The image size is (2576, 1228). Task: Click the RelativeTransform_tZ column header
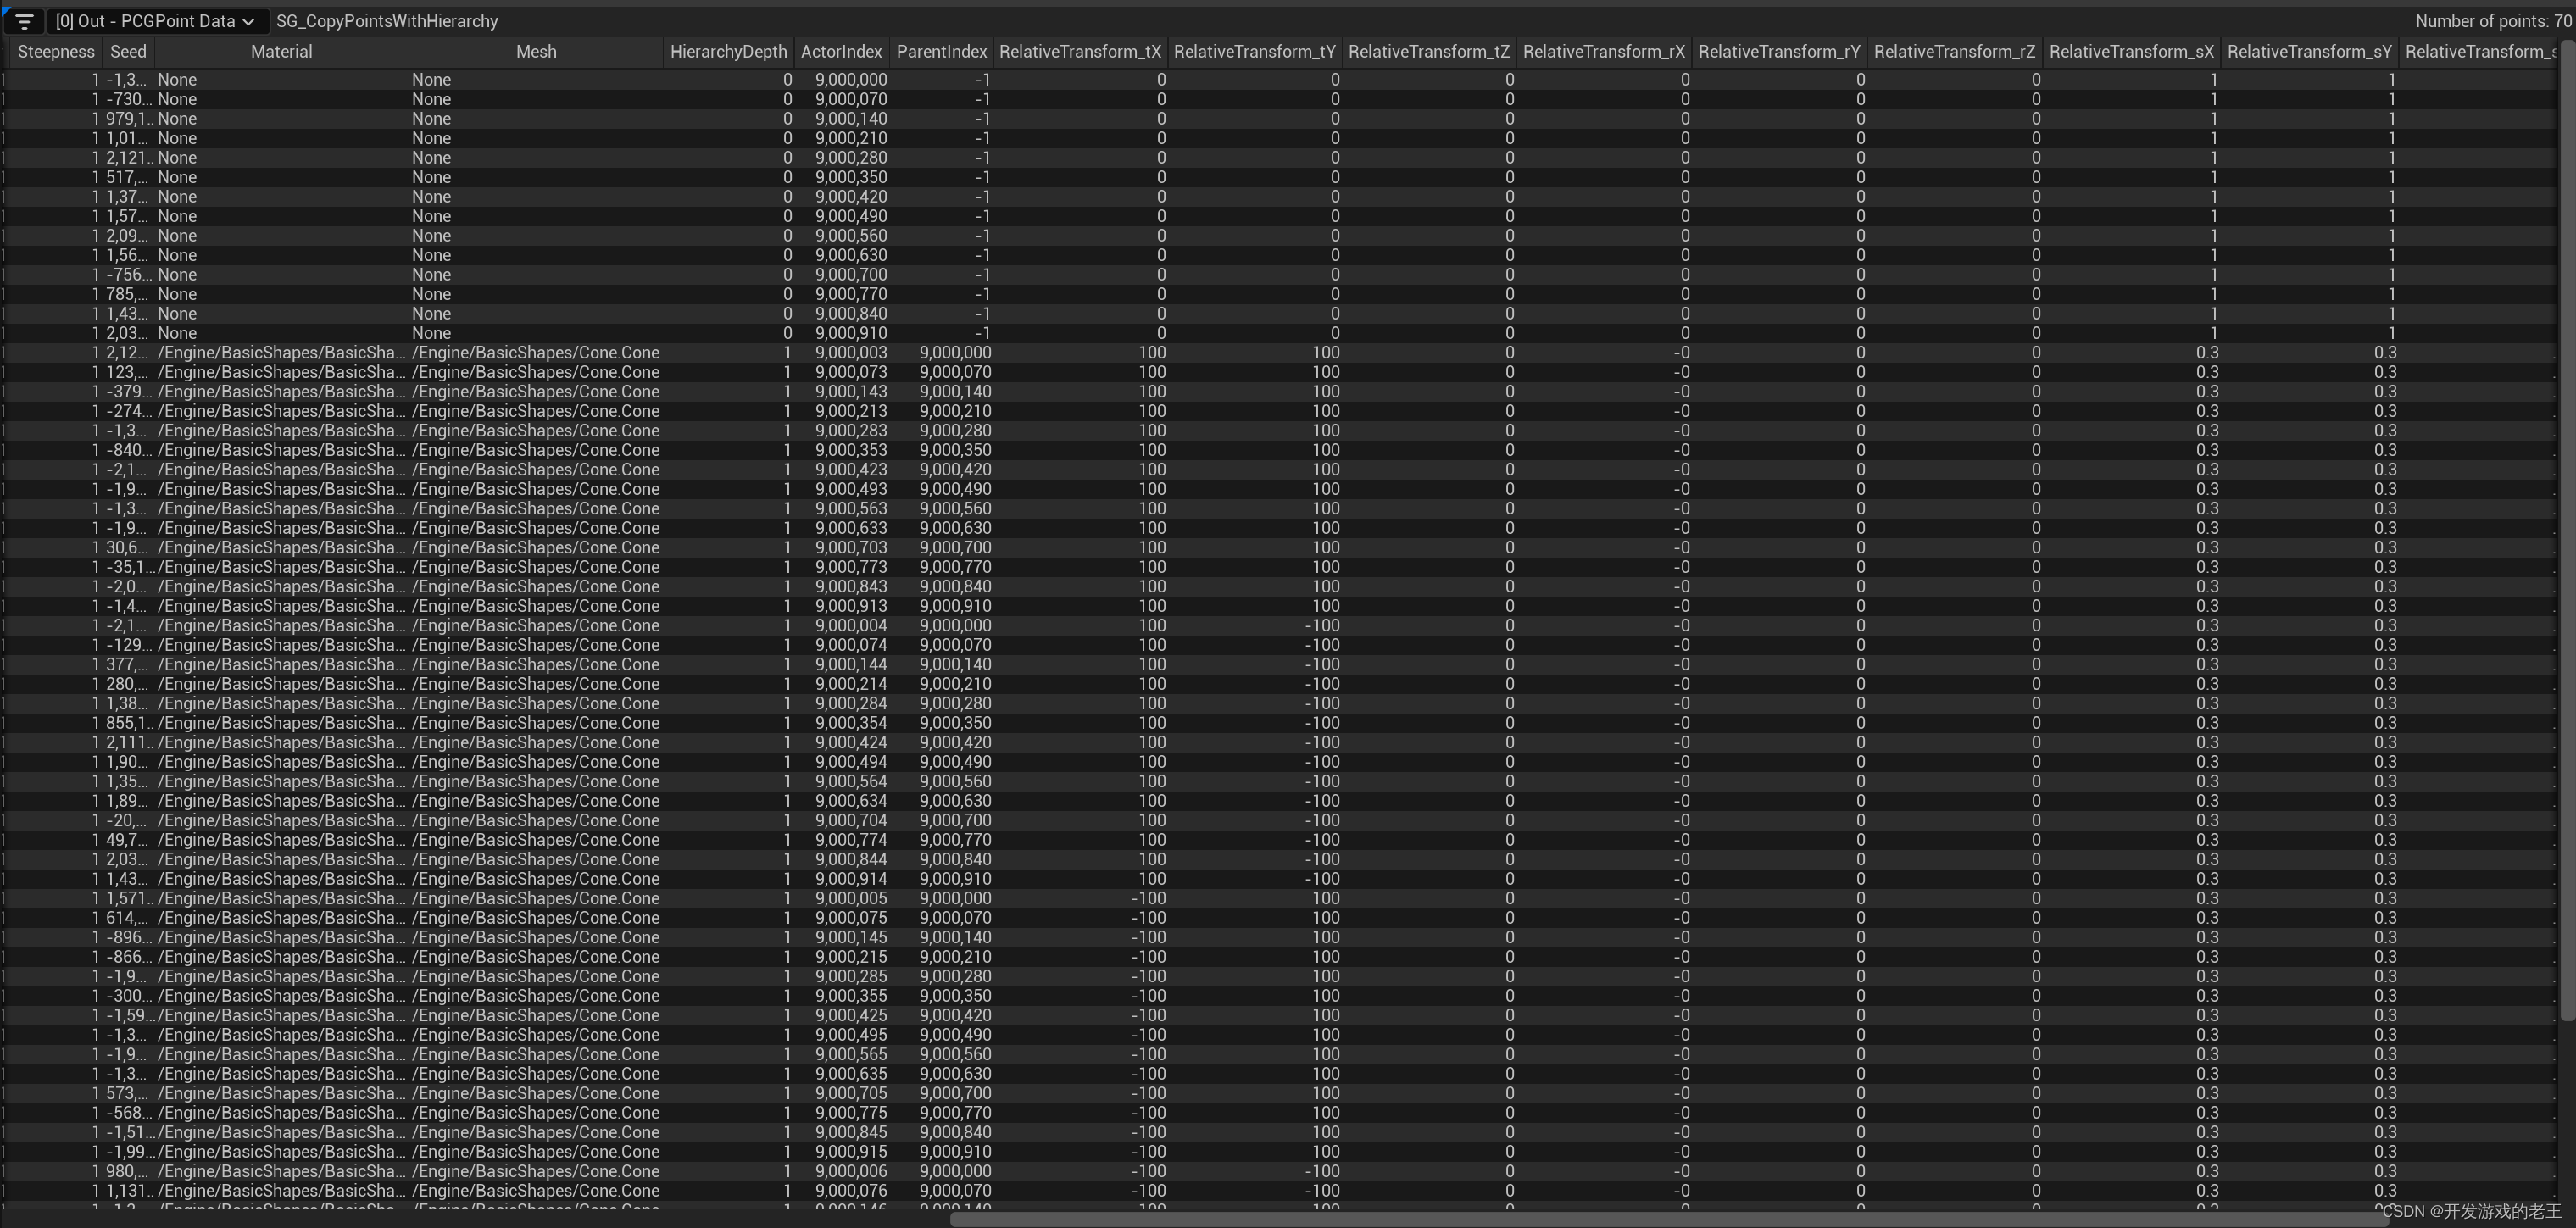click(x=1428, y=52)
